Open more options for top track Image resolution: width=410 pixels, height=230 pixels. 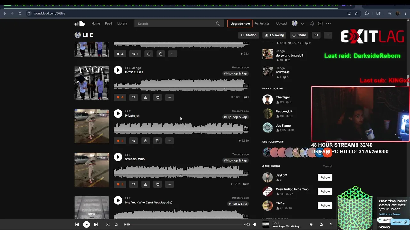(x=173, y=54)
